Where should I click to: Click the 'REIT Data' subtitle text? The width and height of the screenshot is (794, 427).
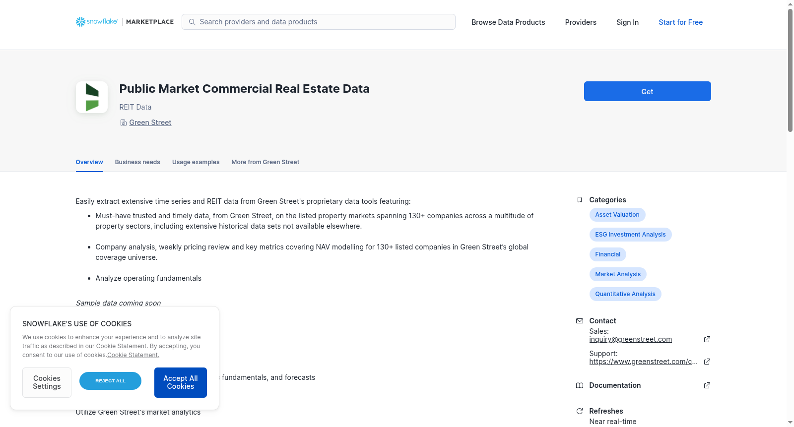pos(135,107)
